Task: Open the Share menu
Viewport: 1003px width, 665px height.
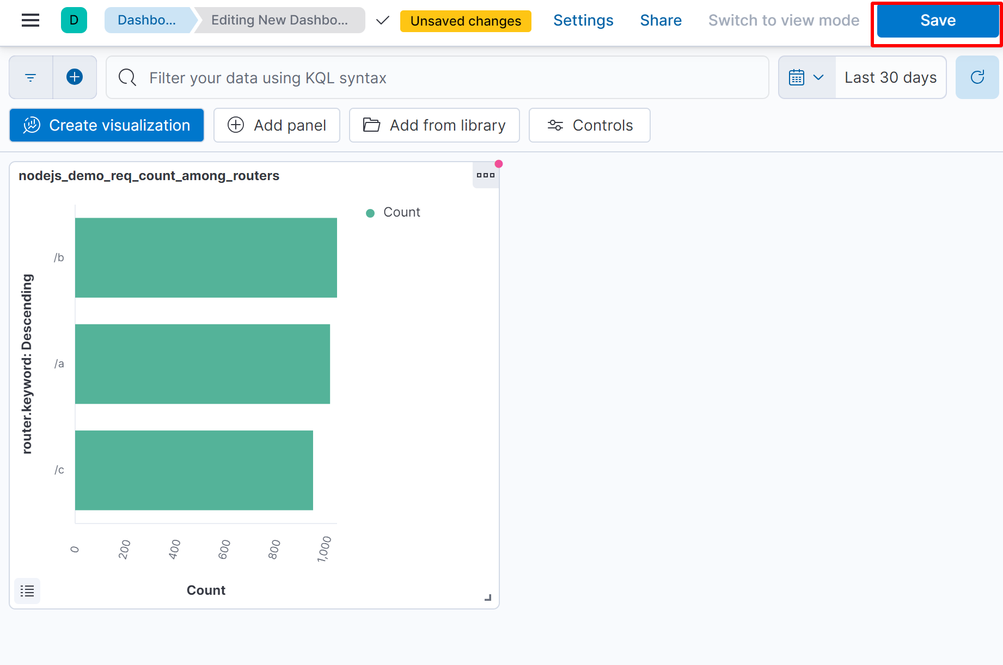Action: pyautogui.click(x=660, y=21)
